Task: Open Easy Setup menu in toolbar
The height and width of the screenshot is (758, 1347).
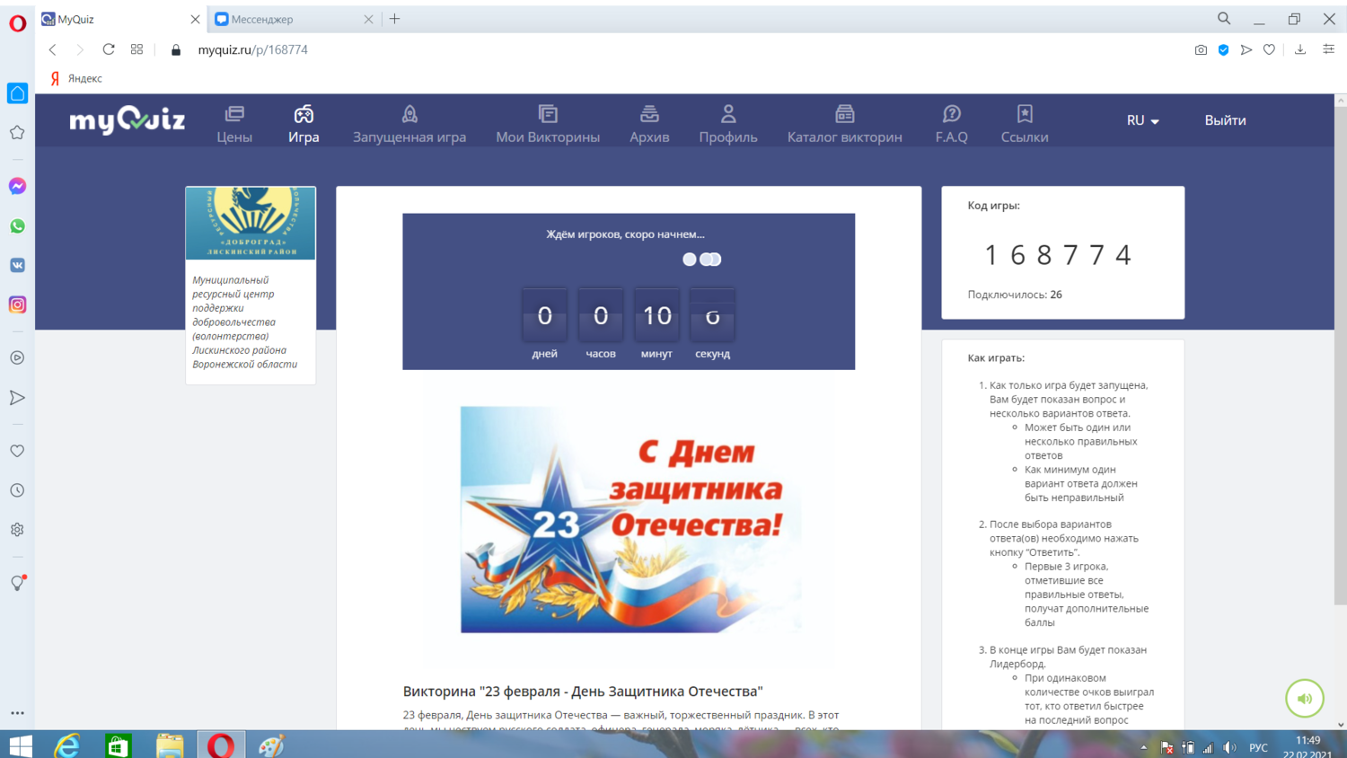Action: tap(1328, 50)
